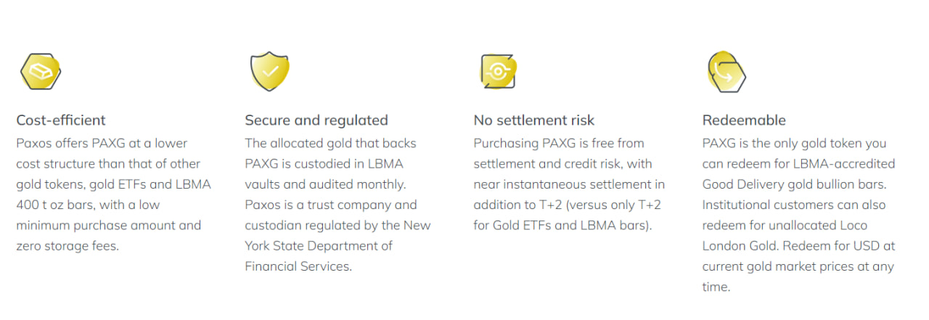Click the paragraph under Redeemable
The width and height of the screenshot is (929, 320).
[798, 215]
